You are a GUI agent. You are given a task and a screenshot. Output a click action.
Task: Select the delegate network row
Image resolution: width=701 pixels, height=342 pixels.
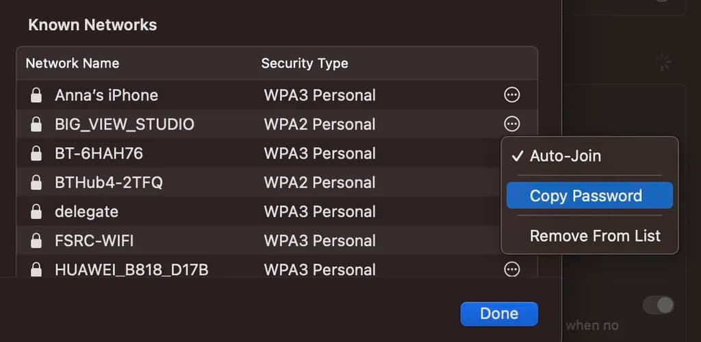(x=205, y=211)
